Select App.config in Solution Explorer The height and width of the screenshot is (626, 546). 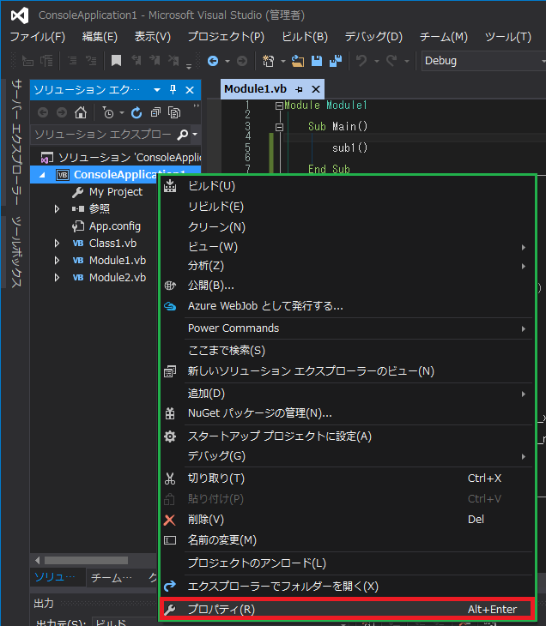[115, 226]
